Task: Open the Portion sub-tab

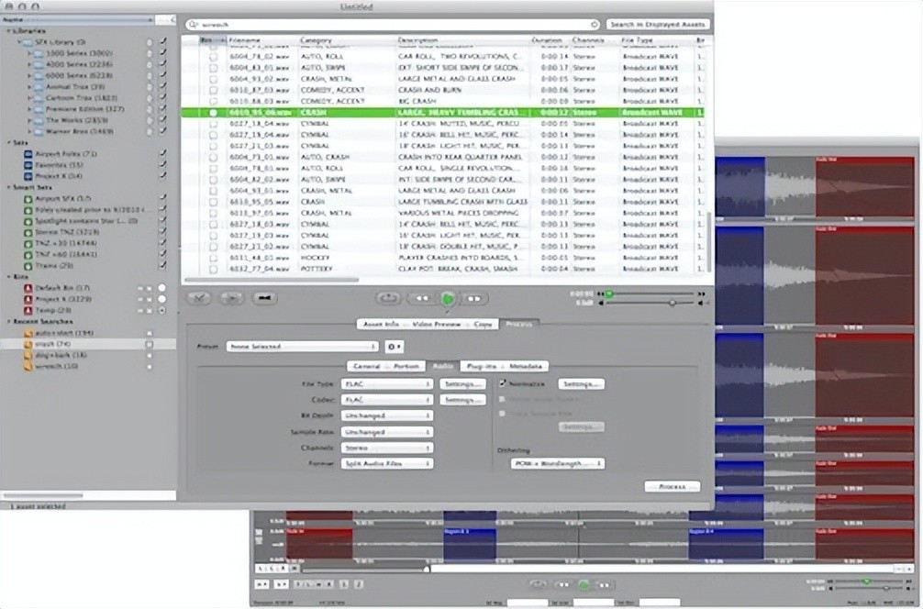Action: point(406,366)
